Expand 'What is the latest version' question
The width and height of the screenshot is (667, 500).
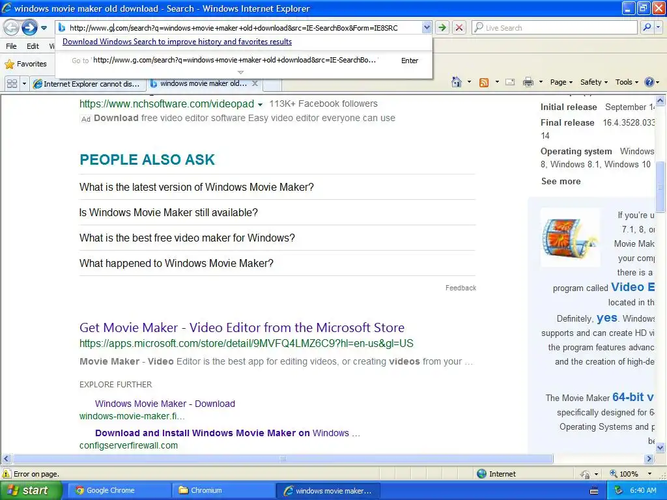click(x=277, y=187)
